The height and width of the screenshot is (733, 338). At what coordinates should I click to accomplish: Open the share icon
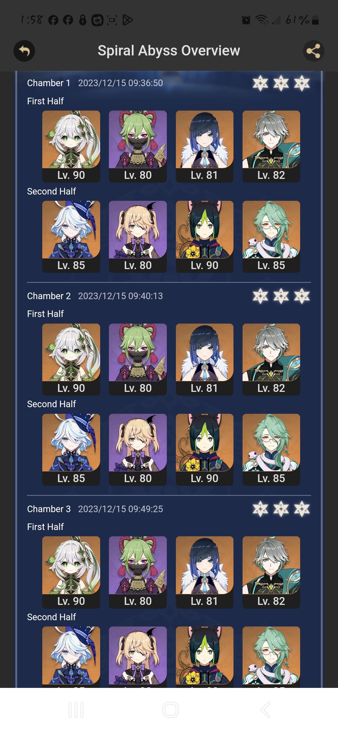[x=314, y=51]
